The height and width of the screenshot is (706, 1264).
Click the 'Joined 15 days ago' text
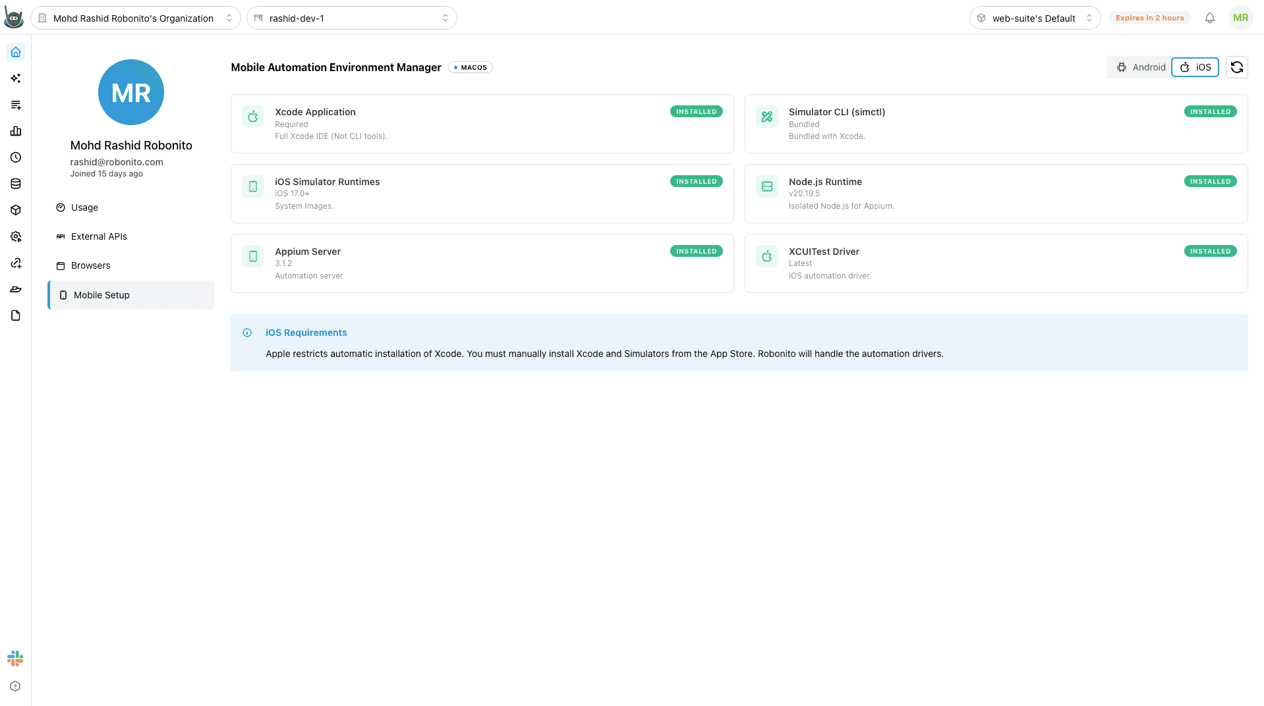click(107, 174)
